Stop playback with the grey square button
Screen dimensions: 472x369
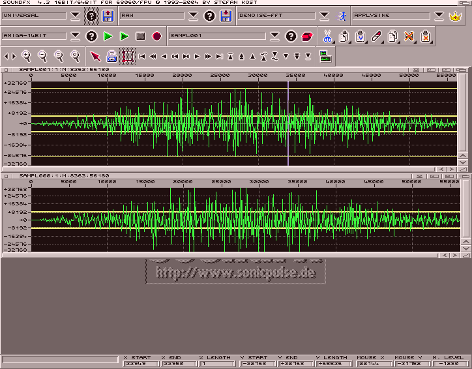(x=140, y=36)
